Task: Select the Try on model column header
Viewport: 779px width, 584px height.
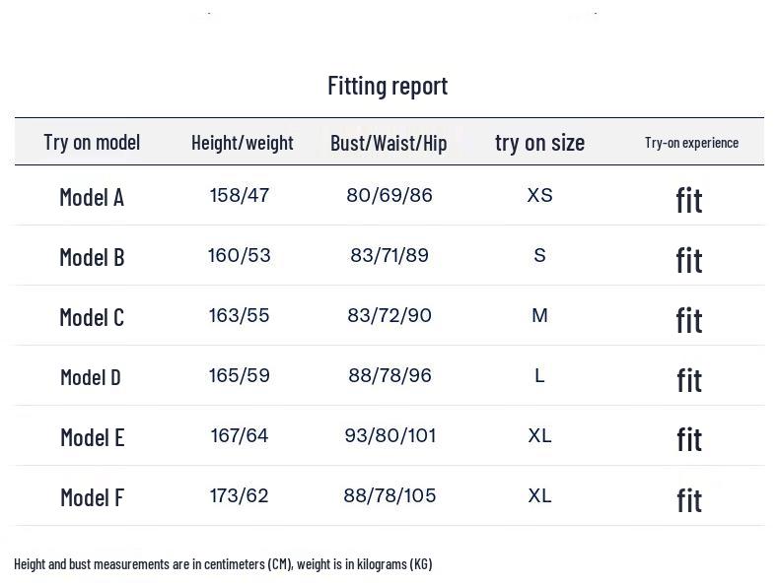Action: click(x=92, y=142)
